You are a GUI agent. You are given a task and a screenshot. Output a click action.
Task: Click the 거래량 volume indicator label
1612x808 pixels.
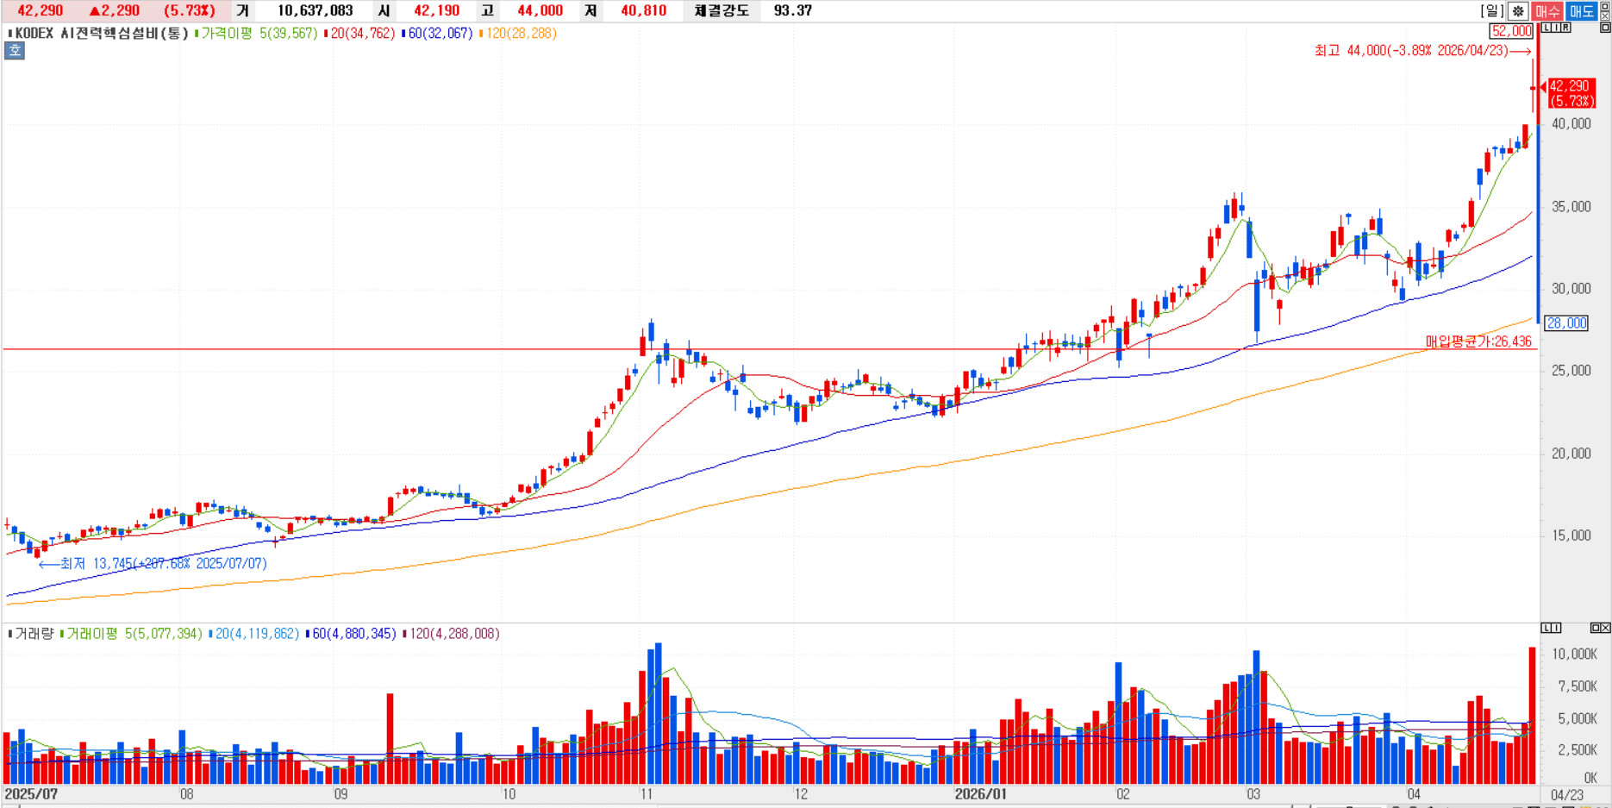click(34, 634)
